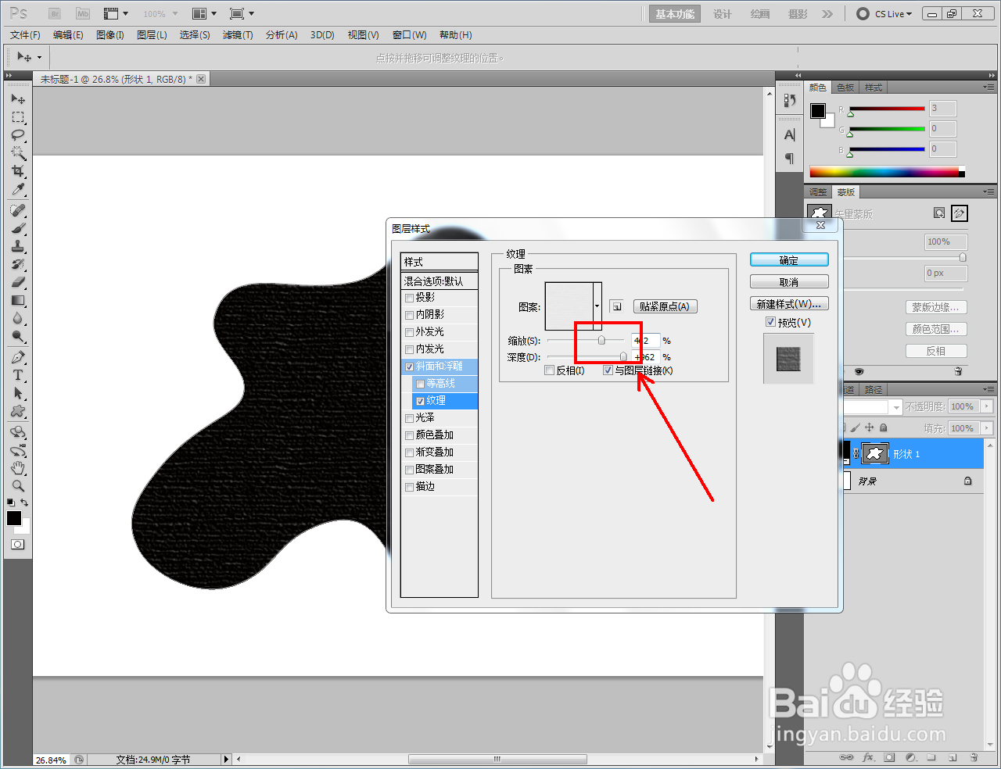Open the Color panel options menu
The height and width of the screenshot is (769, 1001).
pos(989,88)
